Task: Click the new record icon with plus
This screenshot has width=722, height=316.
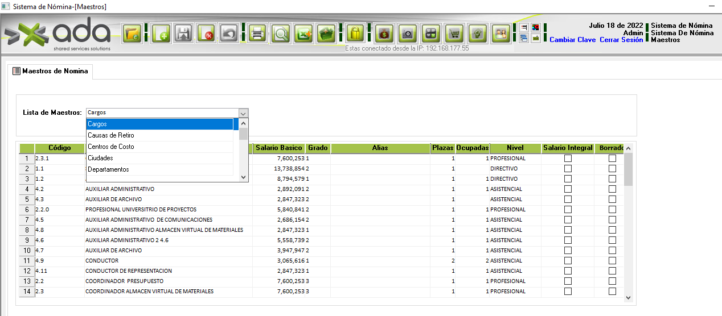Action: (x=161, y=34)
